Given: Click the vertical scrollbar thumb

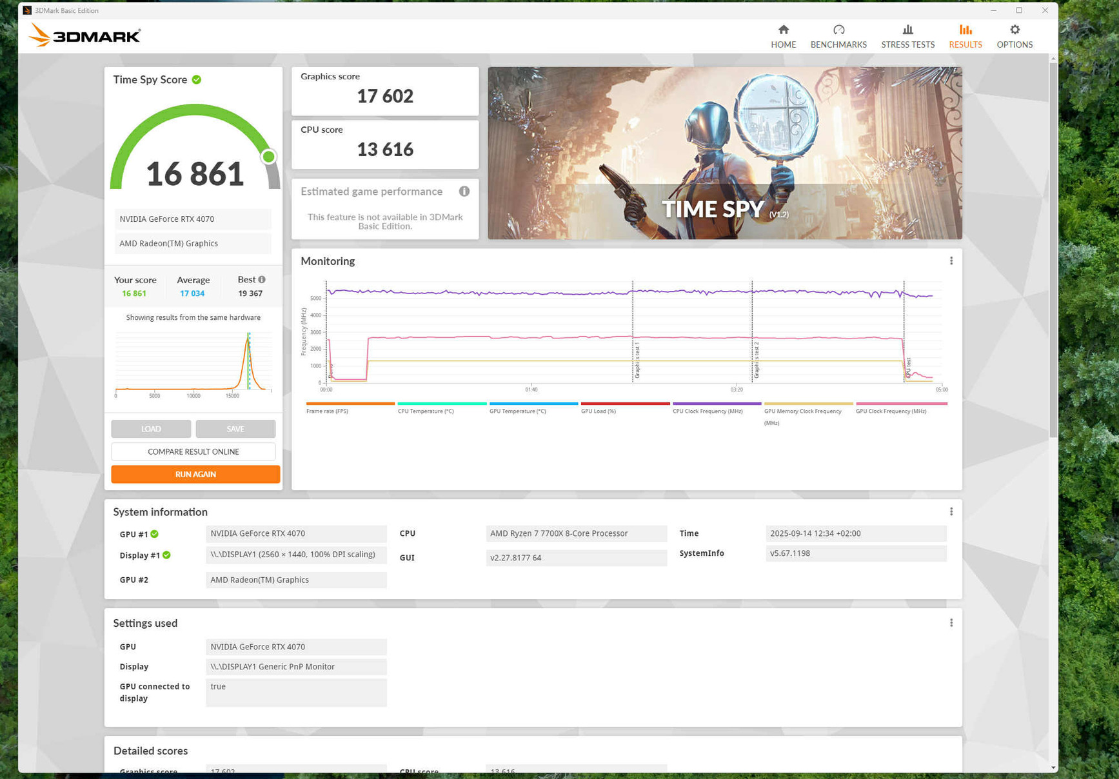Looking at the screenshot, I should pos(1053,250).
